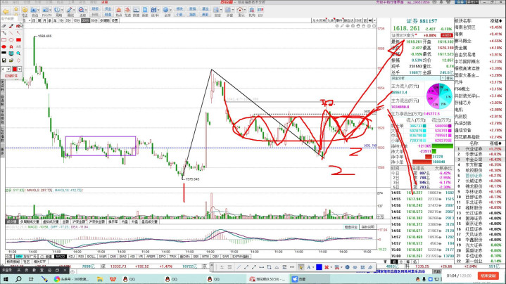Choose the hollow ellipse shape tool

[11, 40]
